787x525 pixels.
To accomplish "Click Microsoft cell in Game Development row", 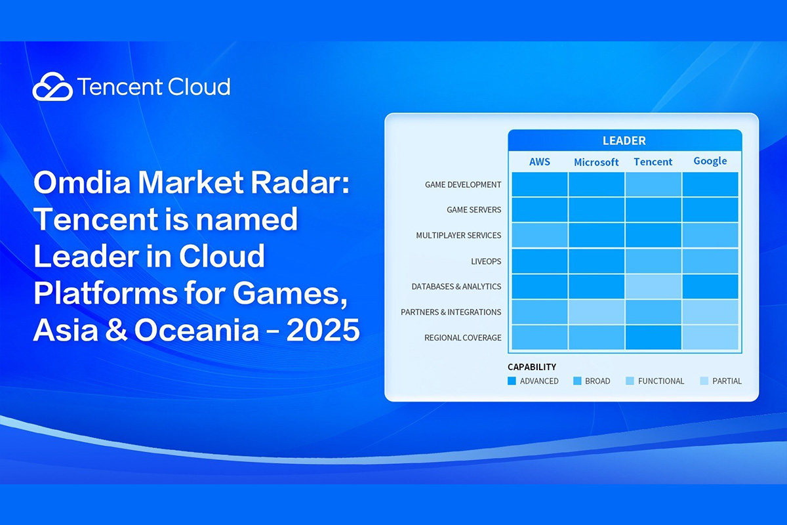I will tap(597, 184).
